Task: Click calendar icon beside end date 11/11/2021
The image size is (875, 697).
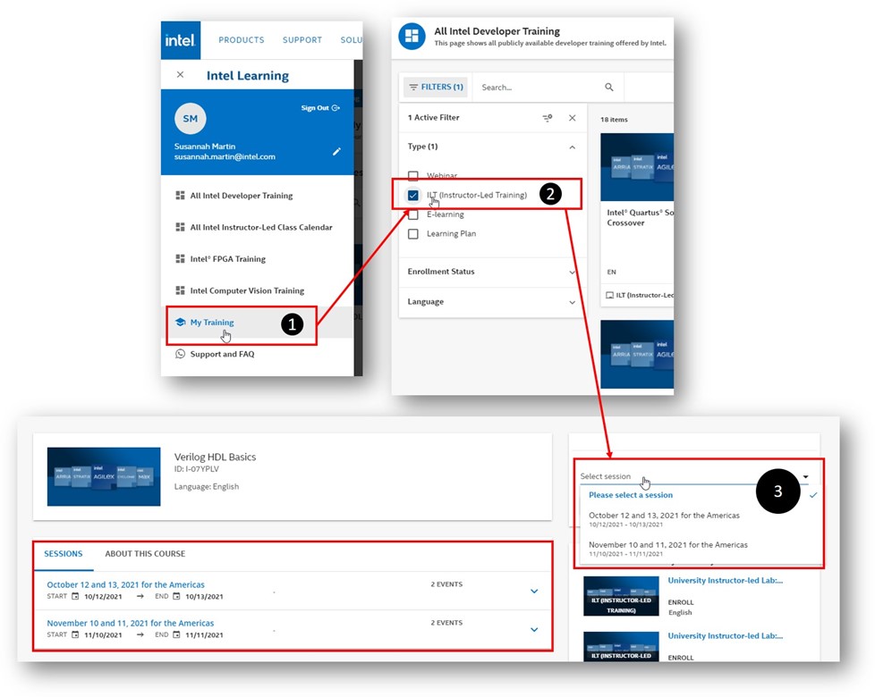Action: [x=176, y=634]
